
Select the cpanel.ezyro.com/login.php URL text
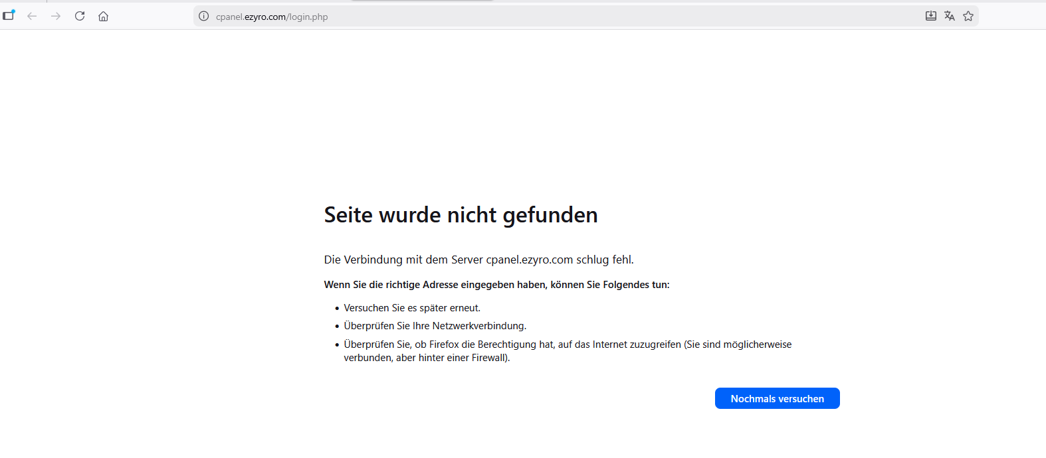point(272,17)
